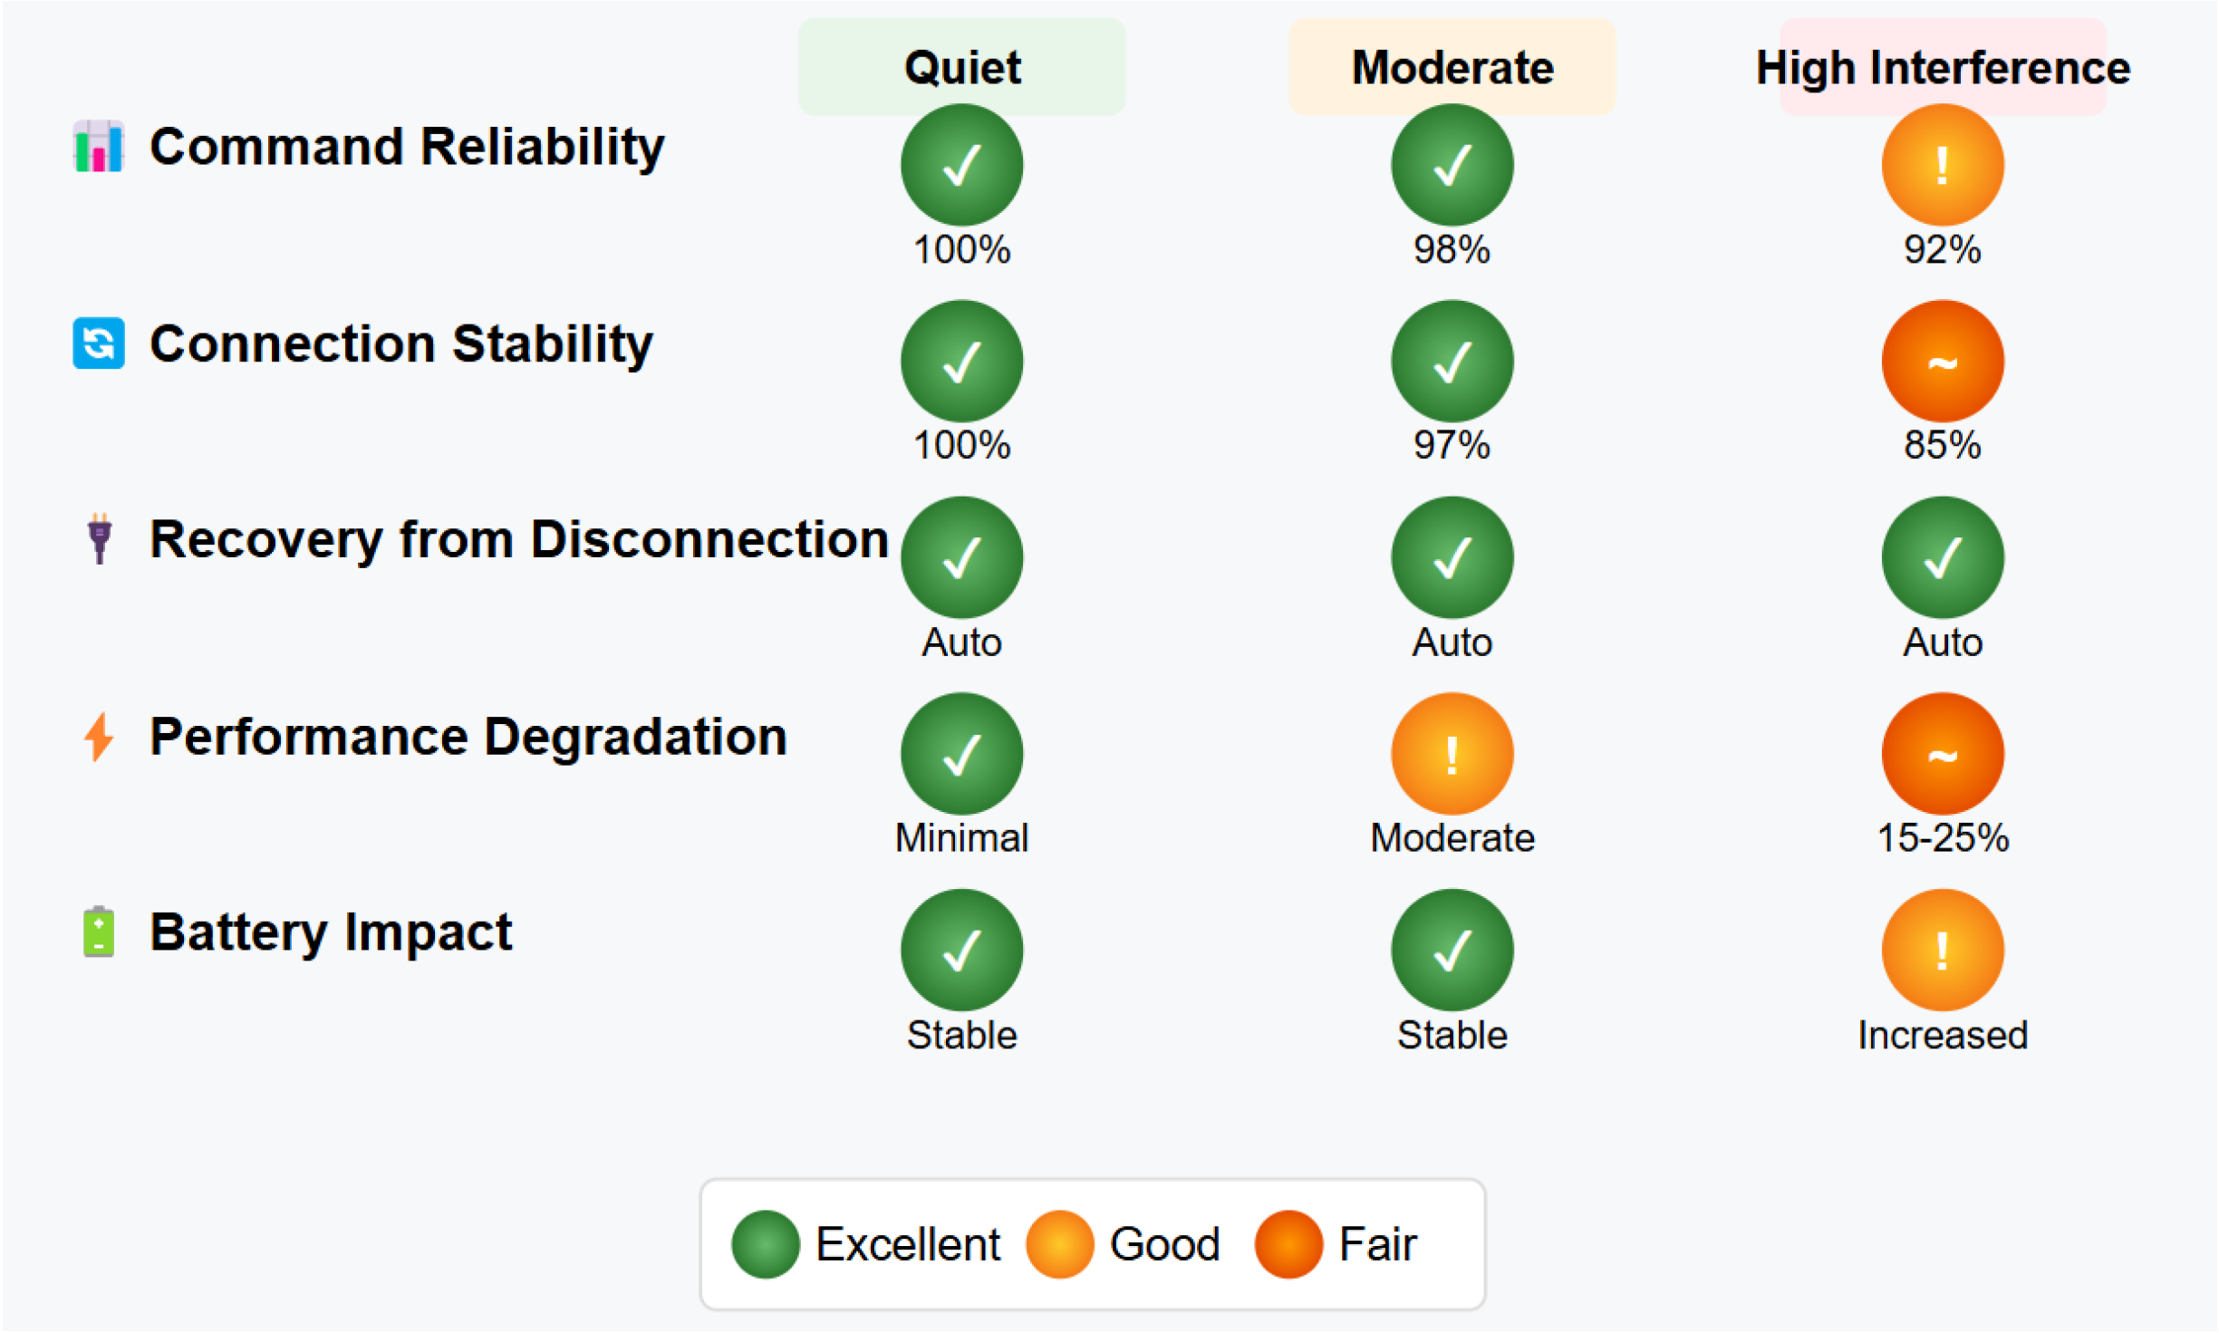The height and width of the screenshot is (1333, 2219).
Task: Click the Battery Impact battery icon
Action: [98, 932]
